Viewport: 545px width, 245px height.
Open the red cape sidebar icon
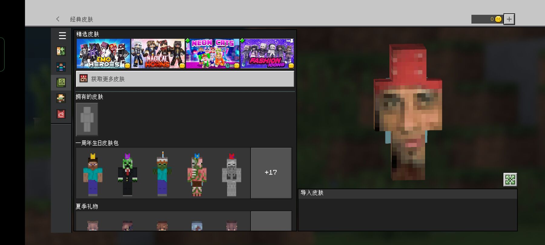(61, 114)
